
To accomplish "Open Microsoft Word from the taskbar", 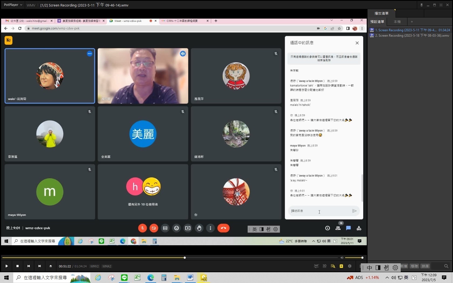I will click(190, 277).
